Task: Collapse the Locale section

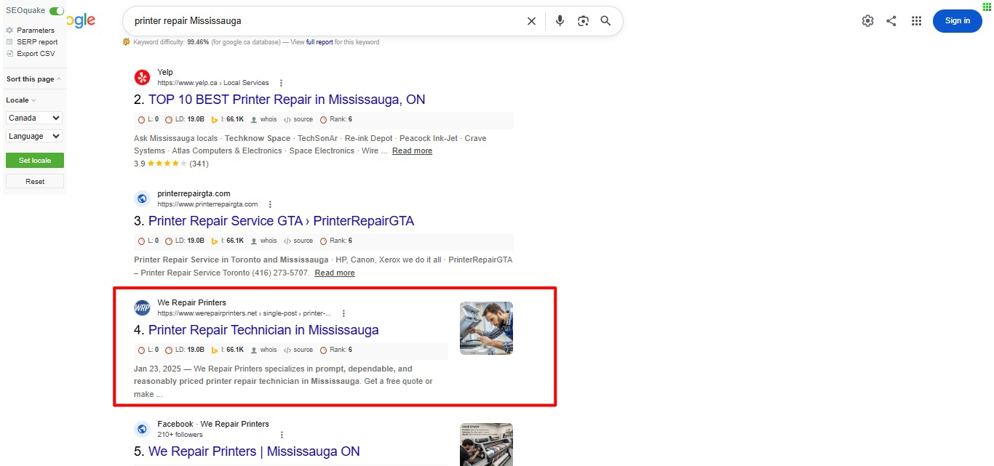Action: point(20,100)
